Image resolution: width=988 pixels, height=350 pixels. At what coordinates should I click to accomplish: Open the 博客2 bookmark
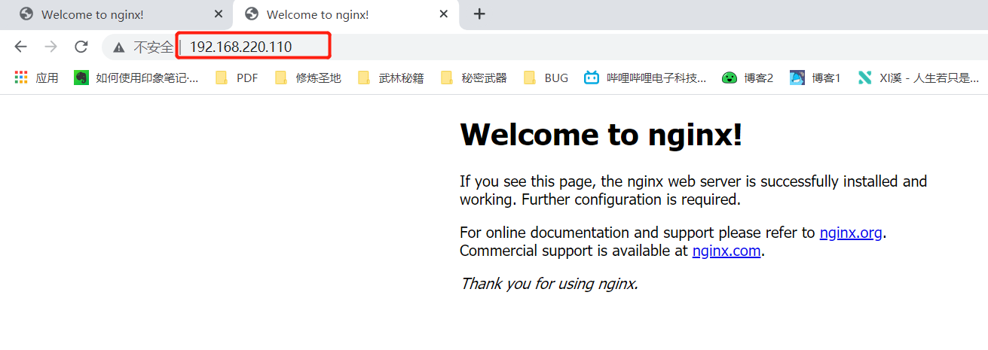pos(747,77)
